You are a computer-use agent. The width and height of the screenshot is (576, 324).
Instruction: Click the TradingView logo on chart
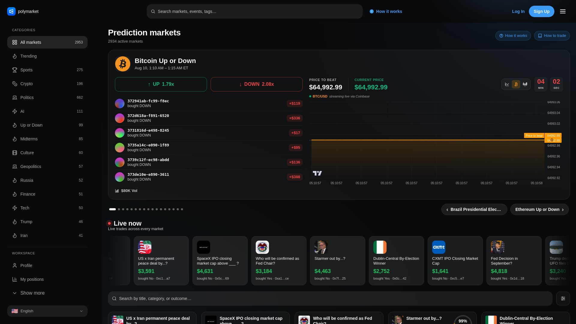click(317, 173)
